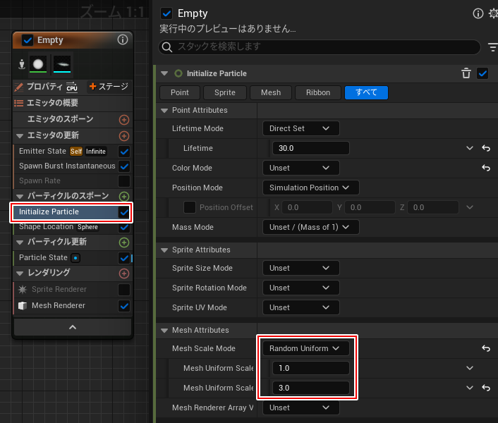Click add button on パーティクルのスポーン row

tap(124, 196)
